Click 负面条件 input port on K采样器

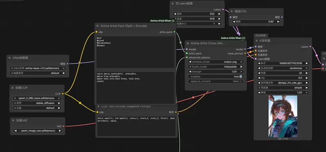tap(256, 55)
